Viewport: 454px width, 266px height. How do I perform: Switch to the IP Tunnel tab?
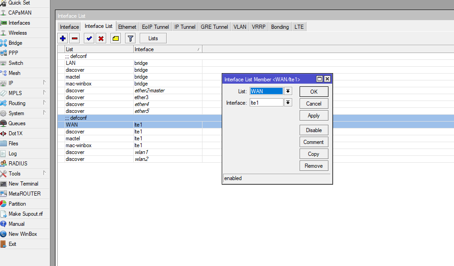pyautogui.click(x=185, y=27)
